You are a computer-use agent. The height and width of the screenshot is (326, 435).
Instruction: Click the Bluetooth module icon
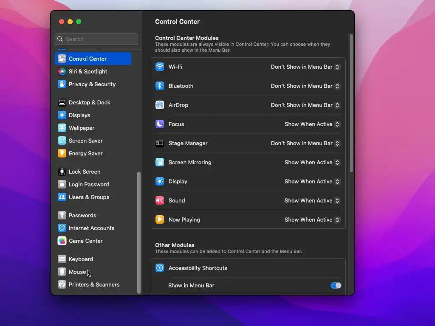[160, 86]
